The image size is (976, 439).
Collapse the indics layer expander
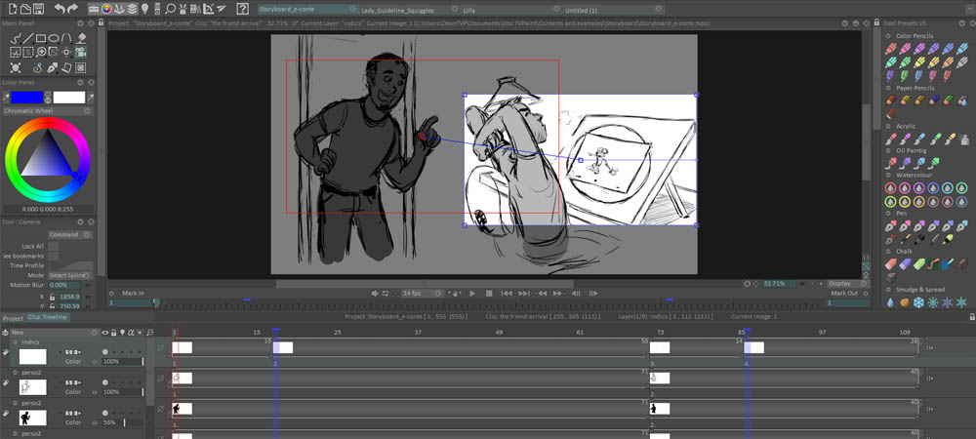(15, 342)
